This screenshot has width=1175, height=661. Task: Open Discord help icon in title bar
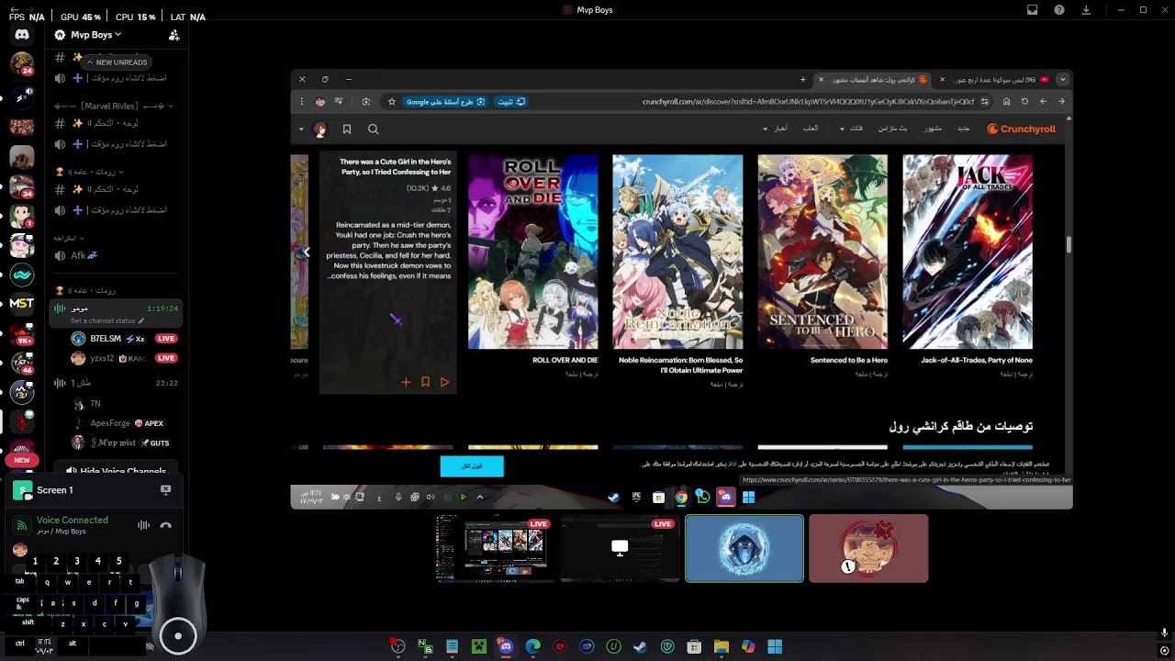point(1059,10)
